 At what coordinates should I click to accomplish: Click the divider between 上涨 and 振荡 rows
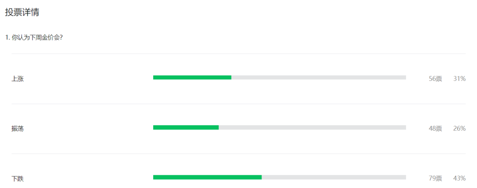[238, 104]
